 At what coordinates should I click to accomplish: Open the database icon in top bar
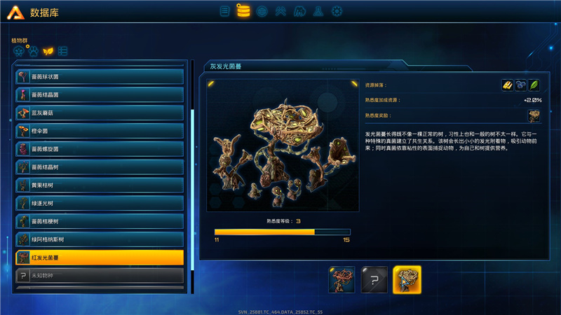243,11
